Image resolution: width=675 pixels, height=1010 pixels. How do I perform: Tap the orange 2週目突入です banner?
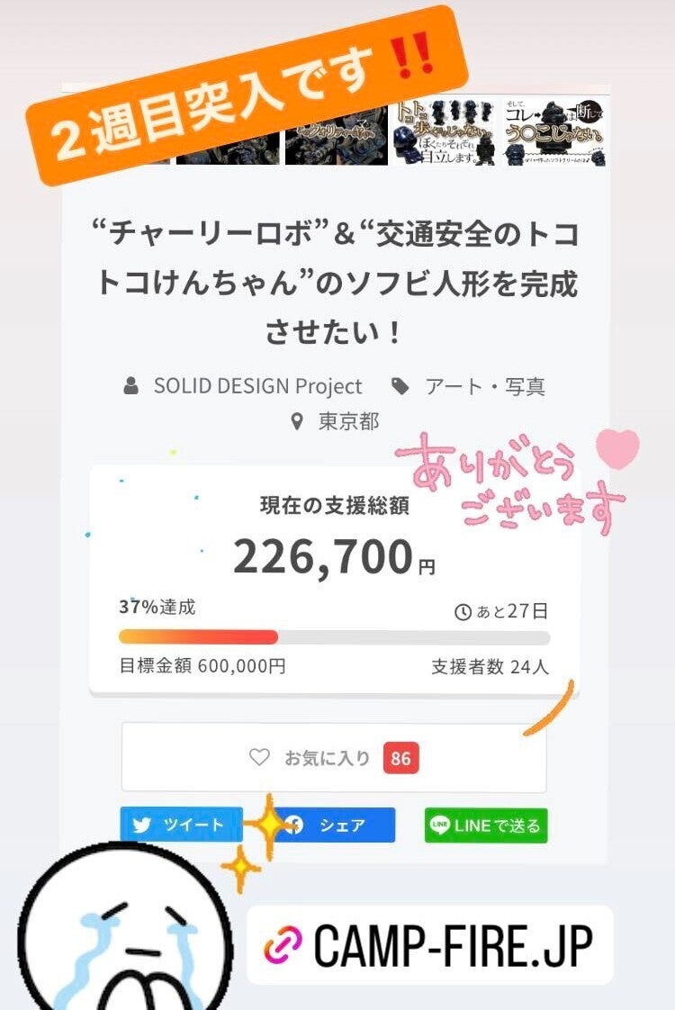[247, 94]
